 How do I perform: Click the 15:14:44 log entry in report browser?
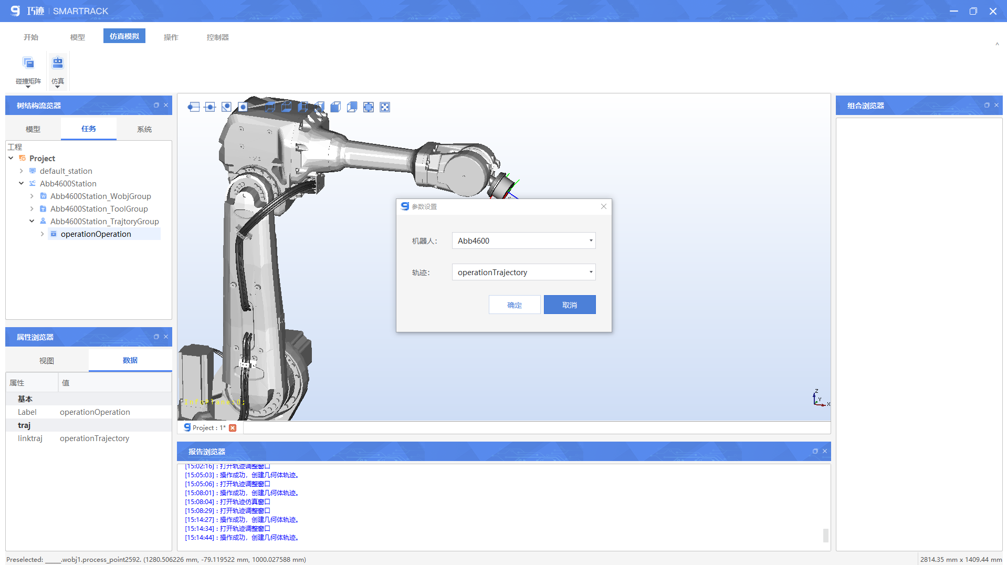(x=243, y=538)
